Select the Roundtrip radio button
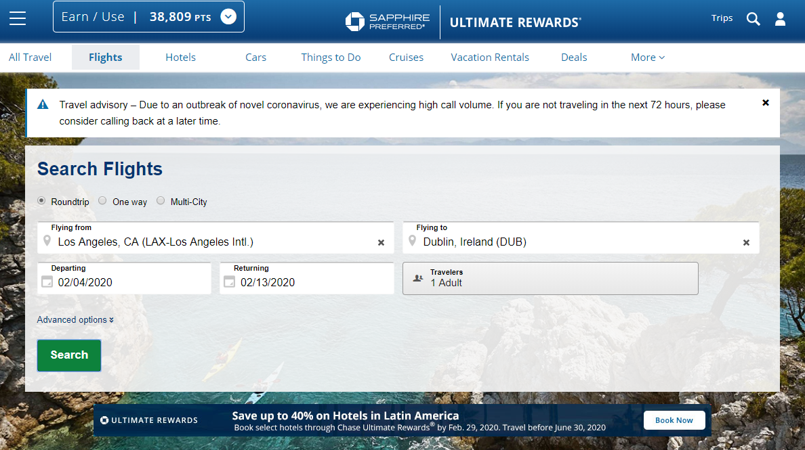 tap(41, 201)
